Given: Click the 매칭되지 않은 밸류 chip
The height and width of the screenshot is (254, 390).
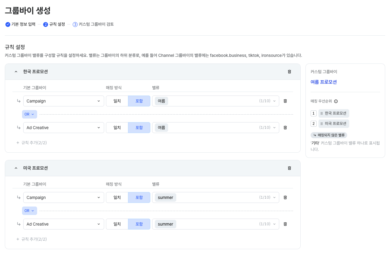Looking at the screenshot, I should coord(329,135).
